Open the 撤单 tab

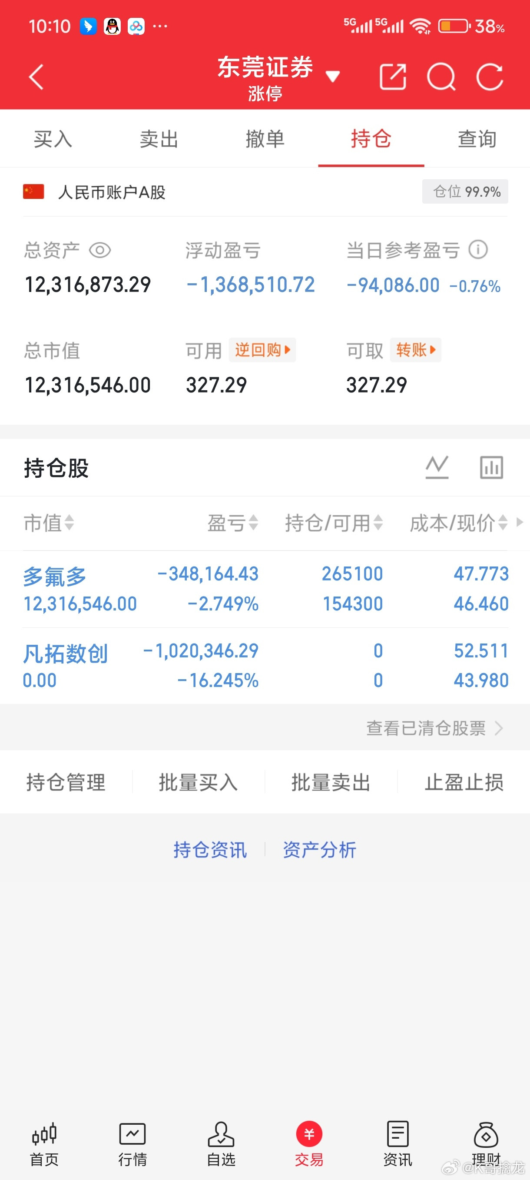265,139
